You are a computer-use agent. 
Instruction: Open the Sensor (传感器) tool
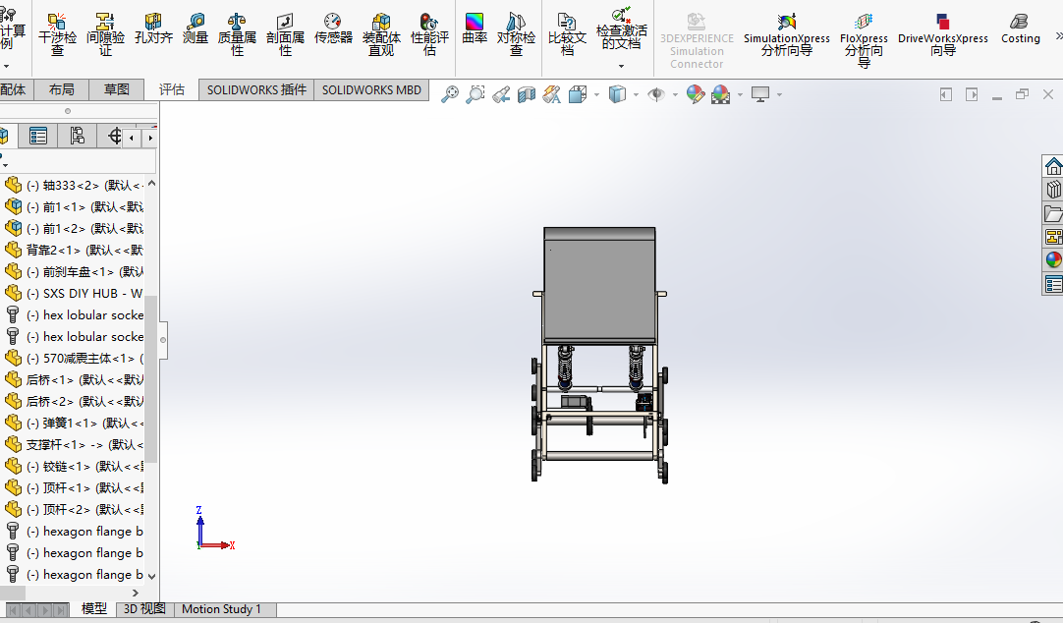pos(333,28)
